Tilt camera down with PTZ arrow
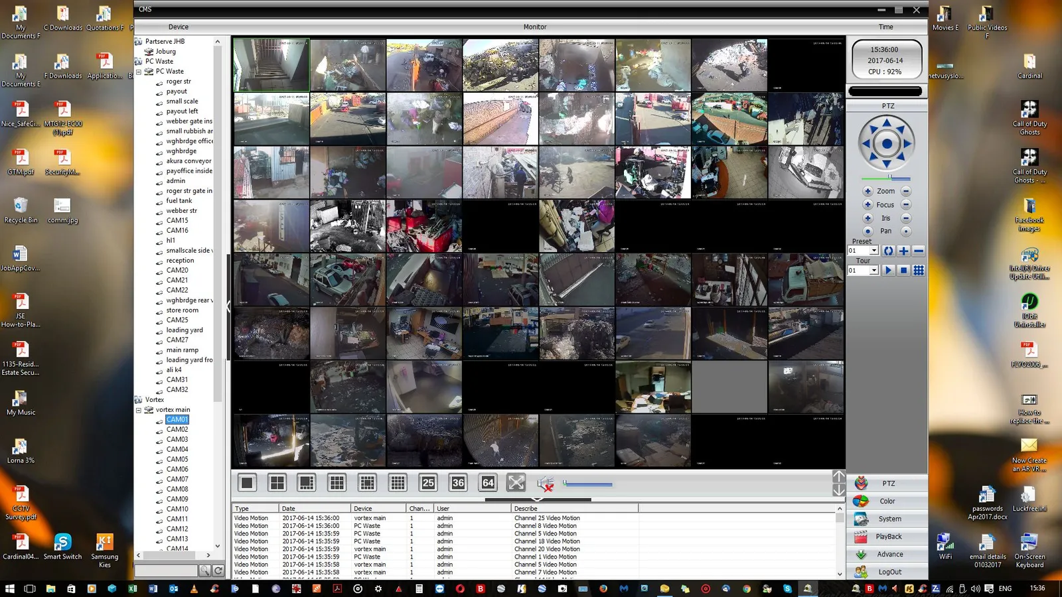This screenshot has height=597, width=1062. (887, 164)
